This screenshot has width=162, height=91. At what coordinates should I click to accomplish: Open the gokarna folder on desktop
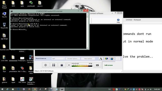pyautogui.click(x=4, y=80)
